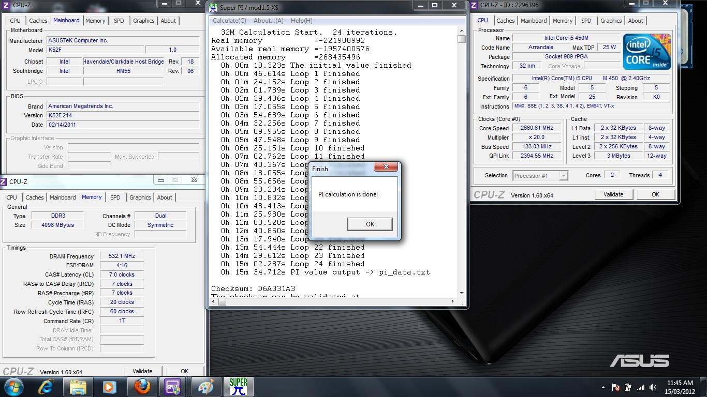The width and height of the screenshot is (707, 397).
Task: Launch Internet Explorer from the taskbar
Action: [46, 387]
